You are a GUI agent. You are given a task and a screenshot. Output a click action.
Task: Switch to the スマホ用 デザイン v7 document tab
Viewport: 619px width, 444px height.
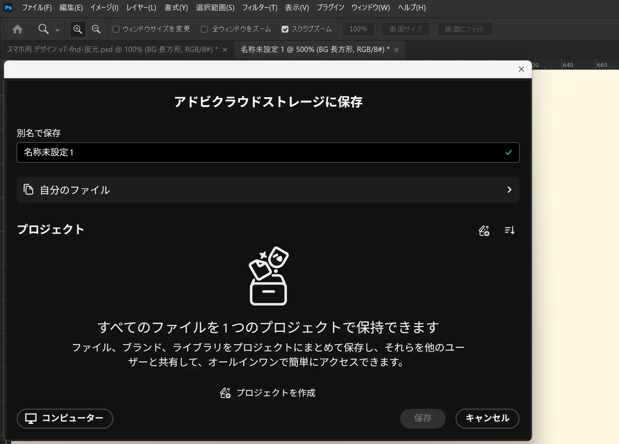(x=109, y=49)
